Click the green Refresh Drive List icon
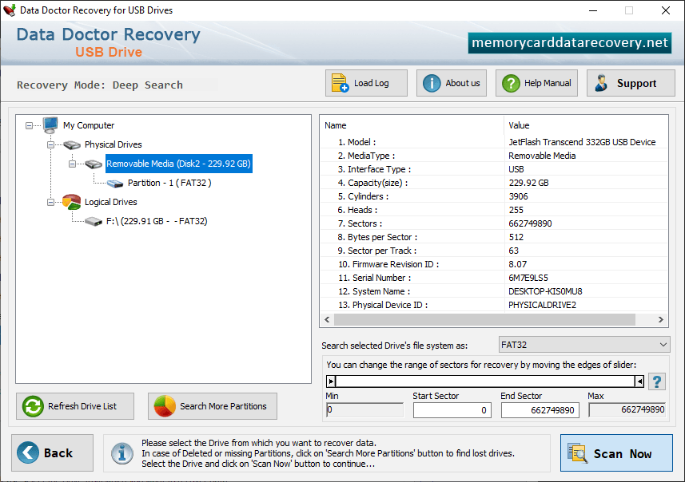 33,406
